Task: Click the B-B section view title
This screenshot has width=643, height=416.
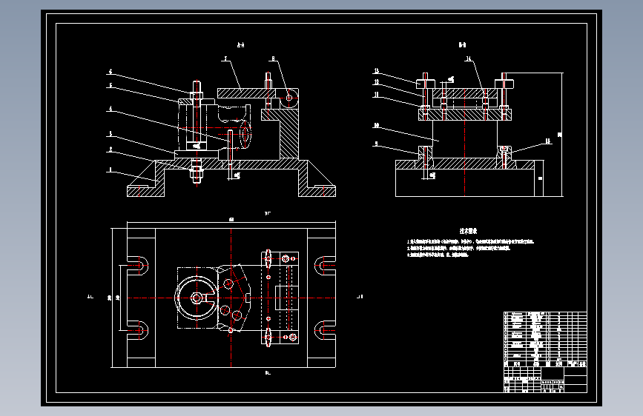Action: (462, 45)
